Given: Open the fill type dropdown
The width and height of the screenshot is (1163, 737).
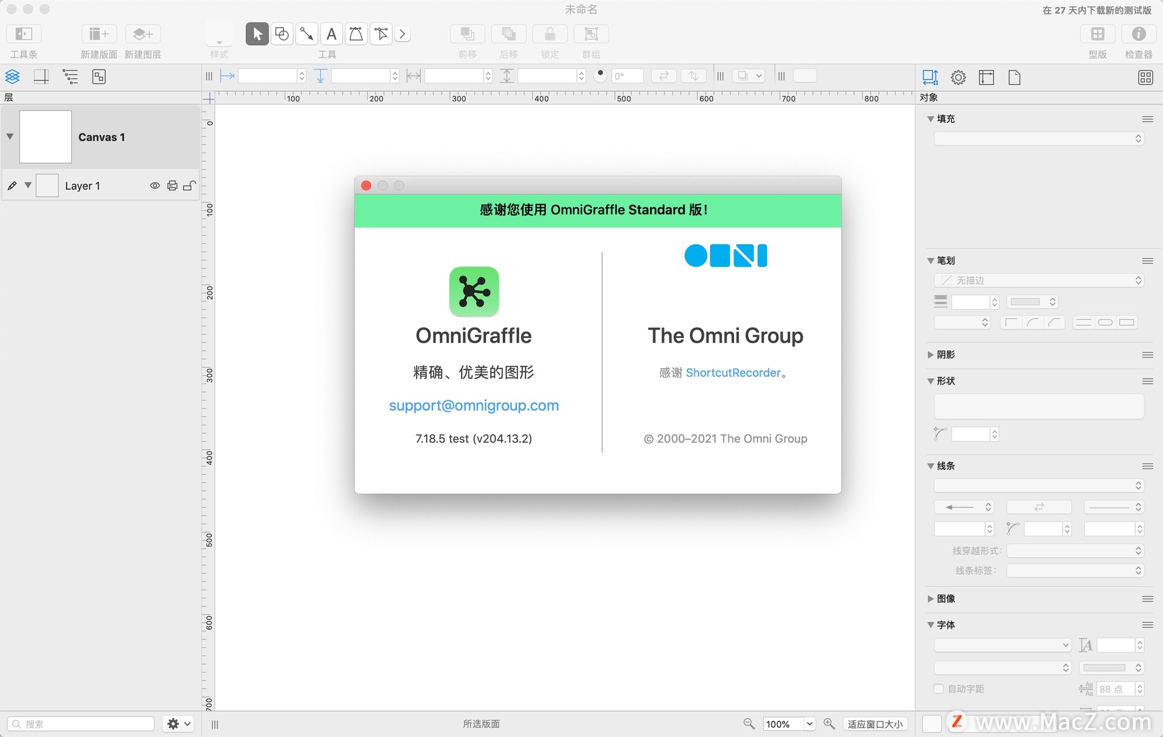Looking at the screenshot, I should [x=1039, y=139].
